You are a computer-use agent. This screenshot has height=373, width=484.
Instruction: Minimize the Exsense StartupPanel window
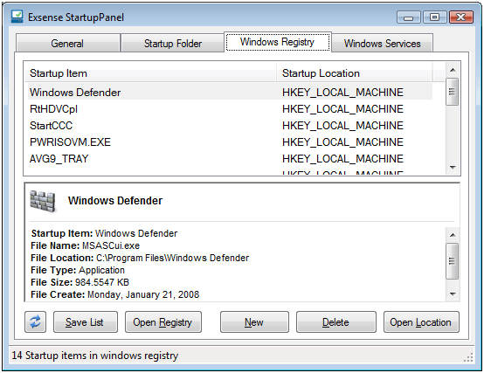pos(408,17)
